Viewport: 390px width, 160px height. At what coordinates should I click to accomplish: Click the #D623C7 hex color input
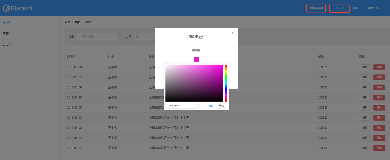182,105
